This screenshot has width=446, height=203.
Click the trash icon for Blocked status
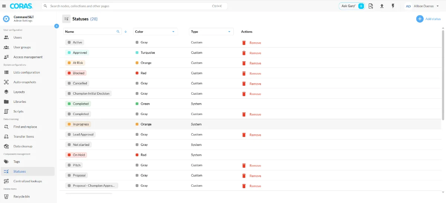tap(244, 73)
